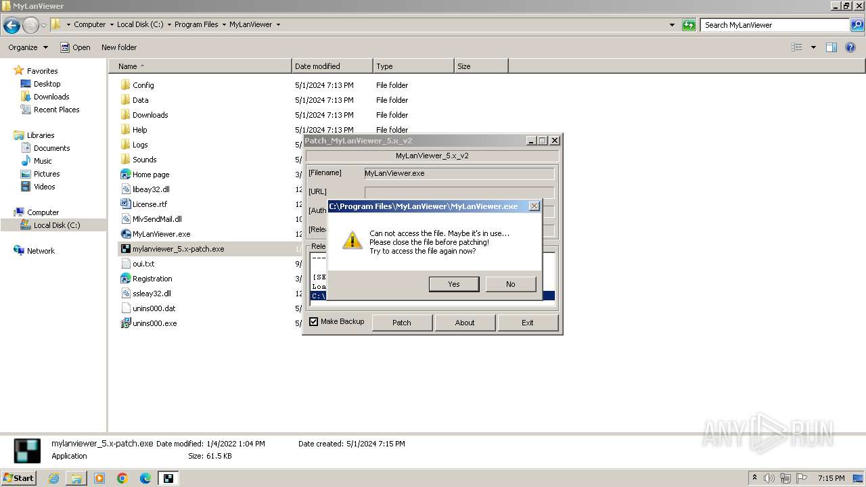Click the URL input field in patcher
The width and height of the screenshot is (866, 487).
tap(459, 191)
